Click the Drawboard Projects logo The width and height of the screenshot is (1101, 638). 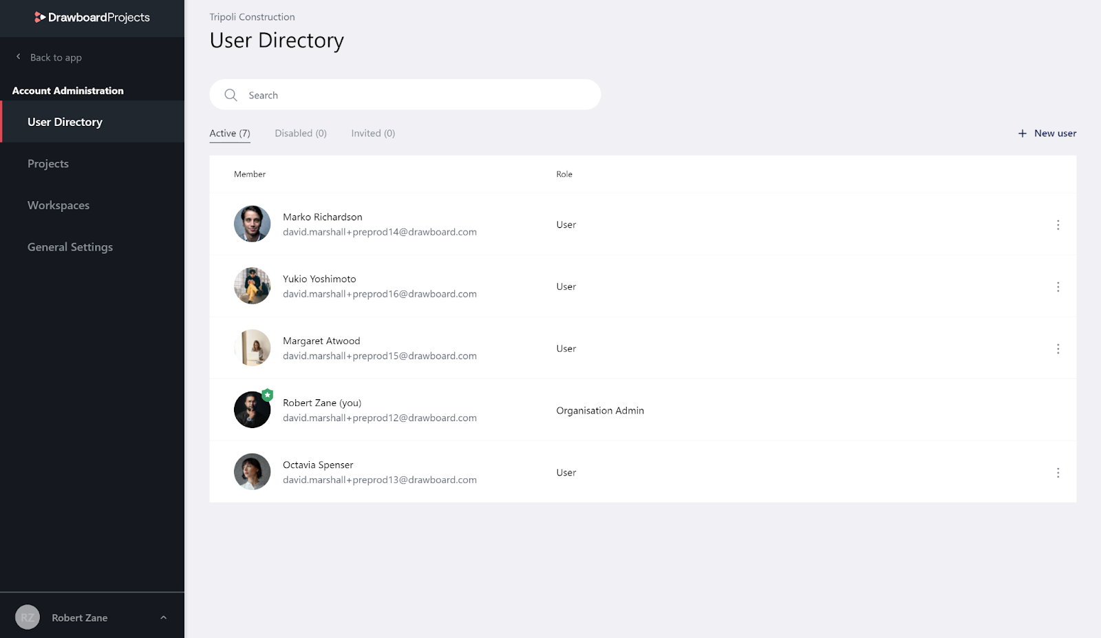point(92,17)
